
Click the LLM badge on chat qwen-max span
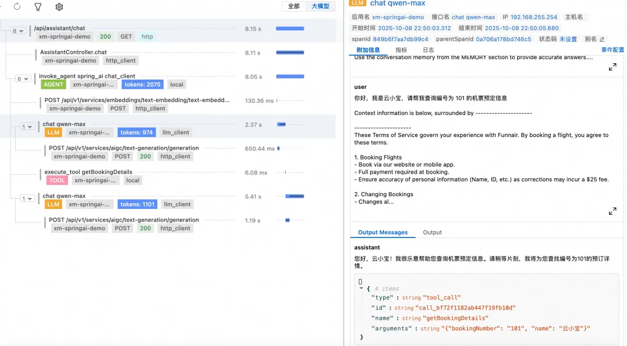coord(53,132)
